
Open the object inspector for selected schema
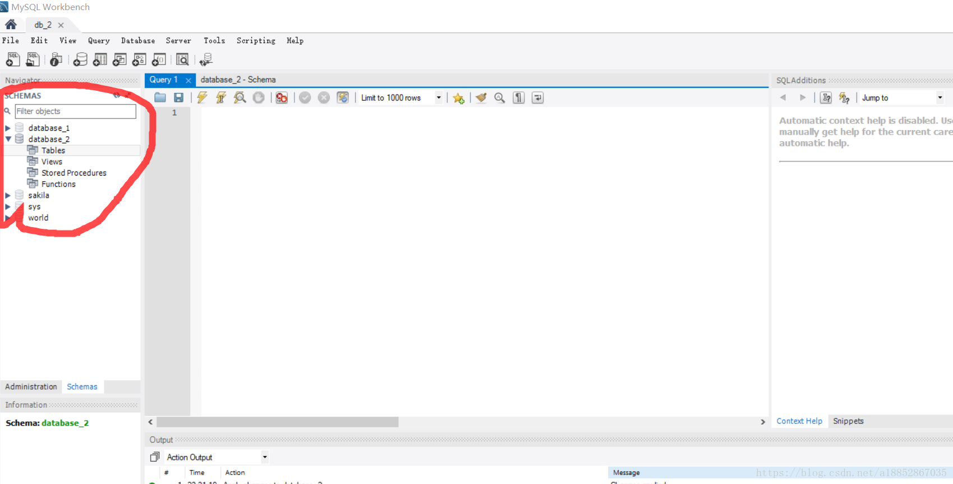click(56, 59)
